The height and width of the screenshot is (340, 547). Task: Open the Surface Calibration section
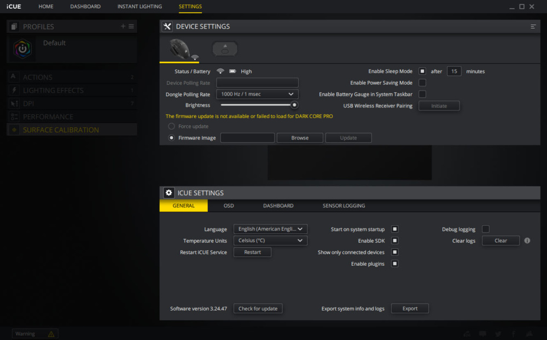tap(72, 130)
